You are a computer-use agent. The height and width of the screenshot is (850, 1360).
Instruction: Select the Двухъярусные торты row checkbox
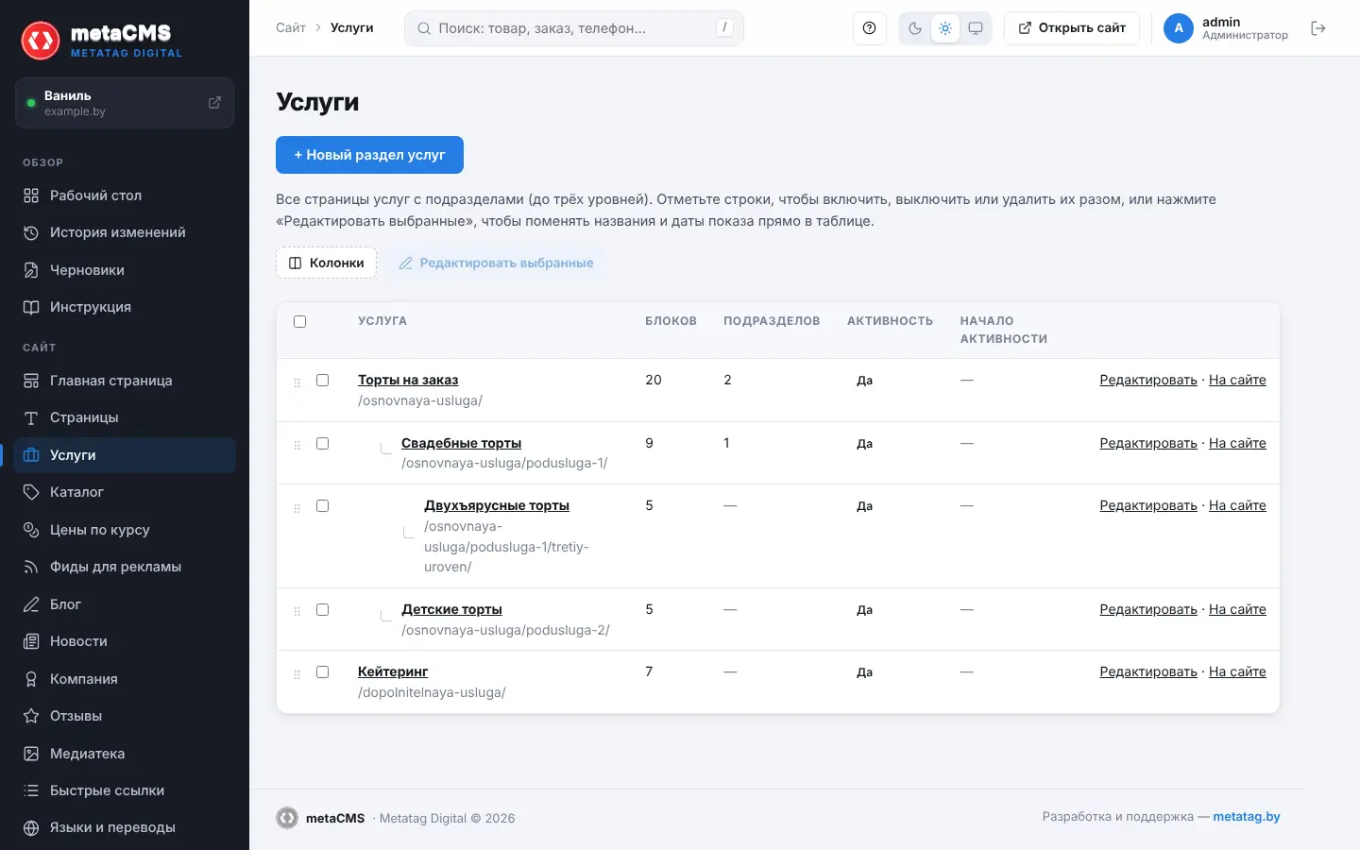pos(322,506)
